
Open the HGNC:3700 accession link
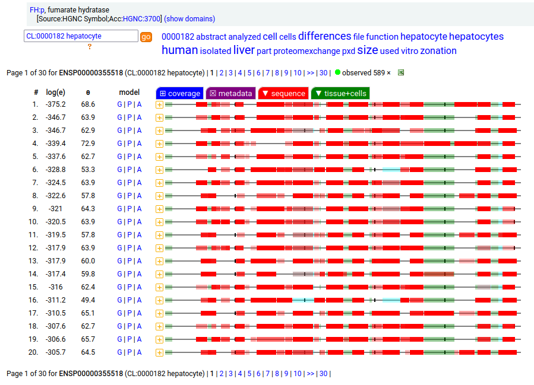(x=141, y=19)
